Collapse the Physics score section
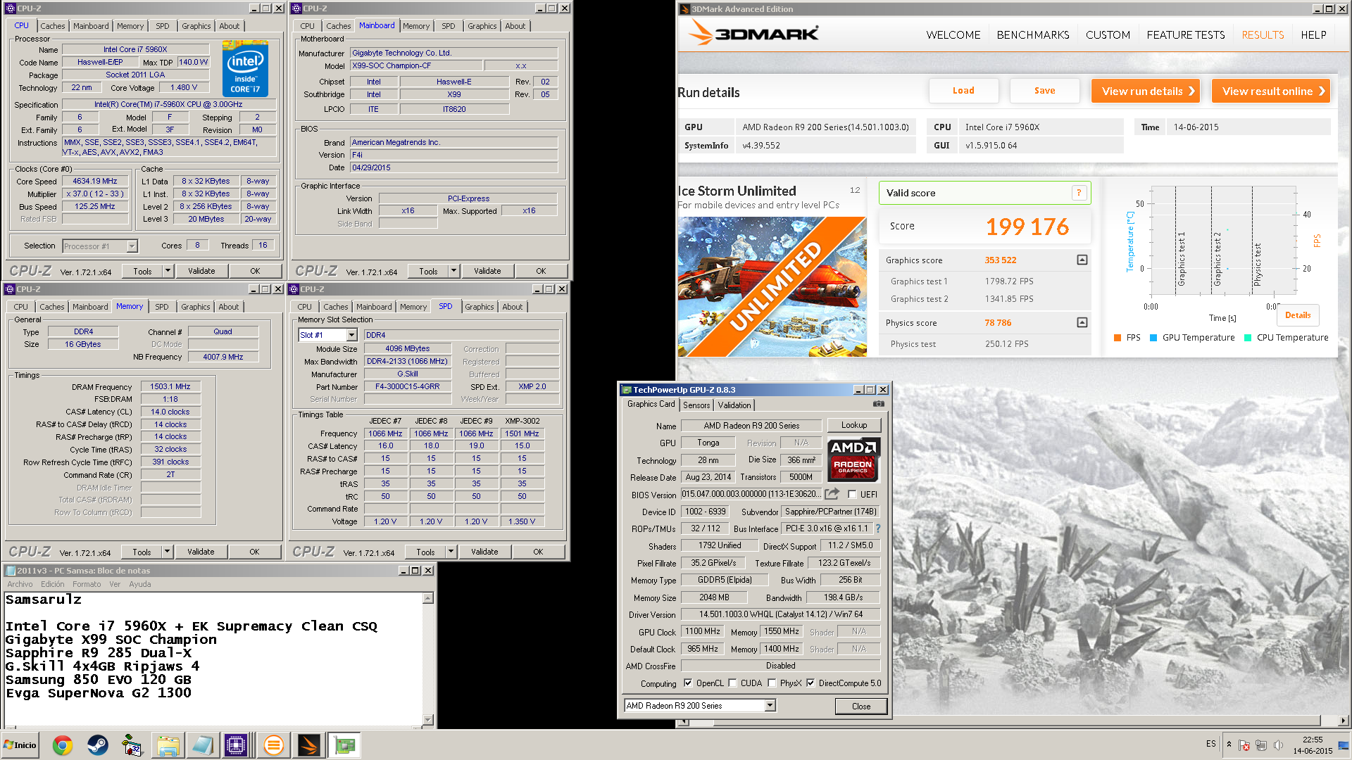 [1082, 322]
